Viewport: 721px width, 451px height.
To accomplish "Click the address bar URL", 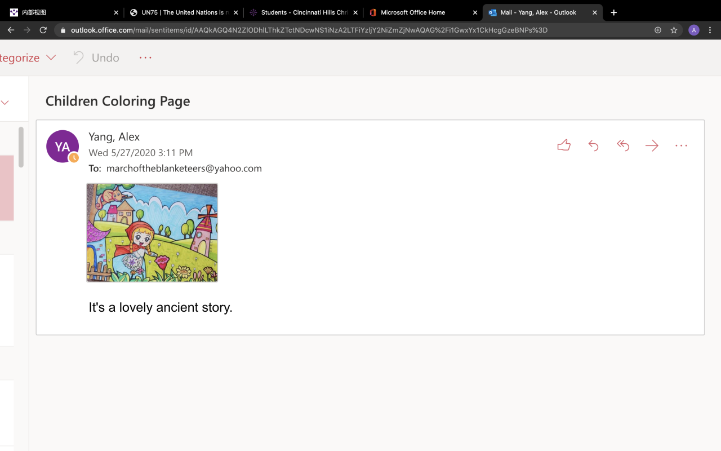I will click(x=309, y=30).
